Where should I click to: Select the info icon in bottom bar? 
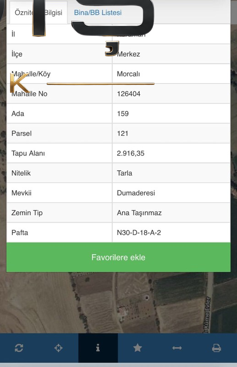tap(98, 348)
